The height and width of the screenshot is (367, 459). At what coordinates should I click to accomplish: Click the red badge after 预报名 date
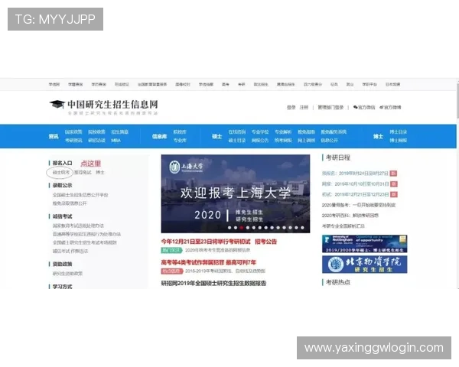pyautogui.click(x=393, y=174)
